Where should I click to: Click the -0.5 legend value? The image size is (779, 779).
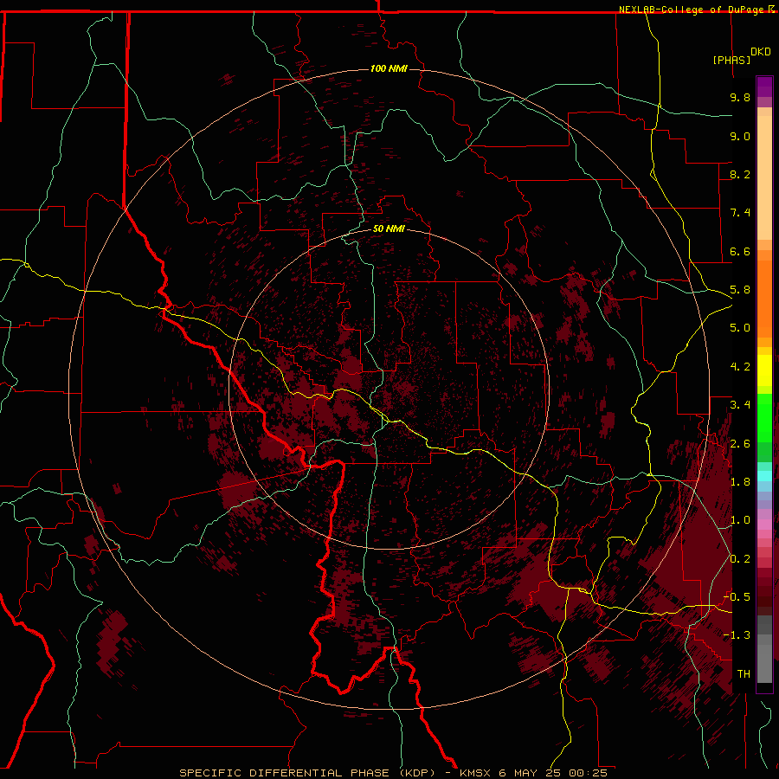(737, 597)
